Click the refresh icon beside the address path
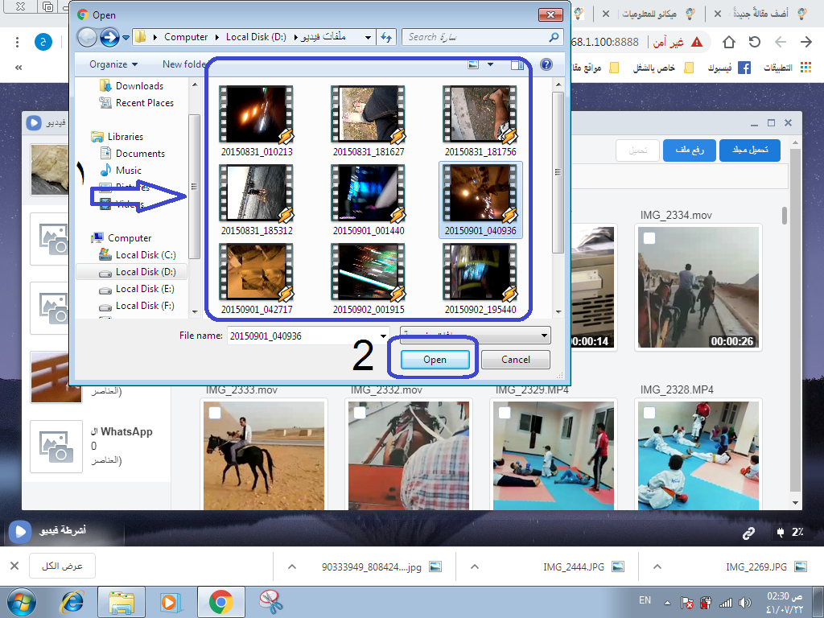The image size is (824, 618). point(386,37)
